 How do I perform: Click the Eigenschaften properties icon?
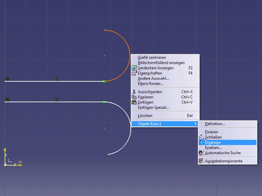pyautogui.click(x=134, y=73)
